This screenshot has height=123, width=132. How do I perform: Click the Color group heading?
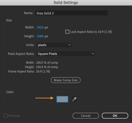pos(10,92)
